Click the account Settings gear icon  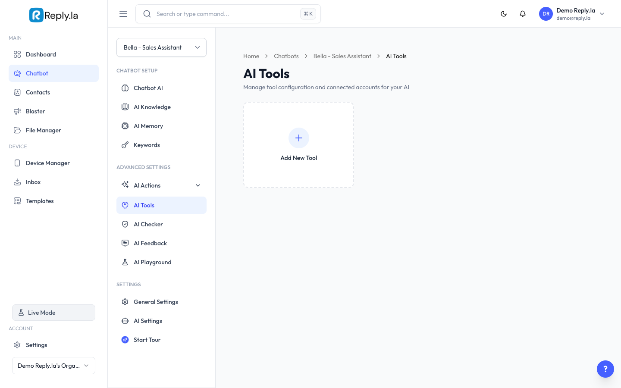pyautogui.click(x=17, y=345)
